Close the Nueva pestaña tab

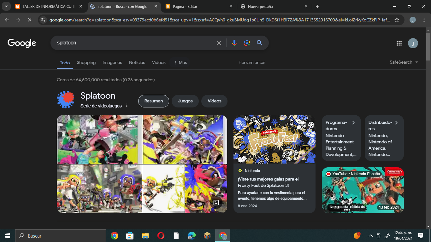click(306, 6)
